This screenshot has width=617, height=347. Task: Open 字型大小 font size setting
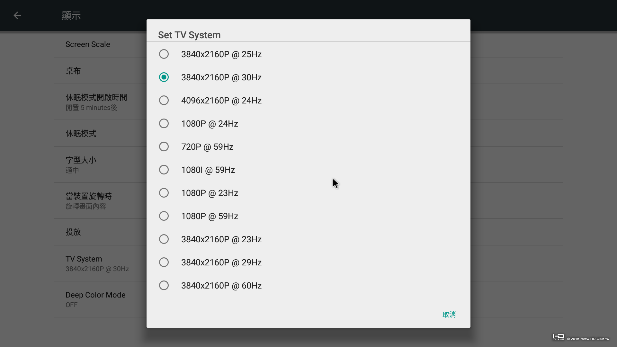coord(81,165)
